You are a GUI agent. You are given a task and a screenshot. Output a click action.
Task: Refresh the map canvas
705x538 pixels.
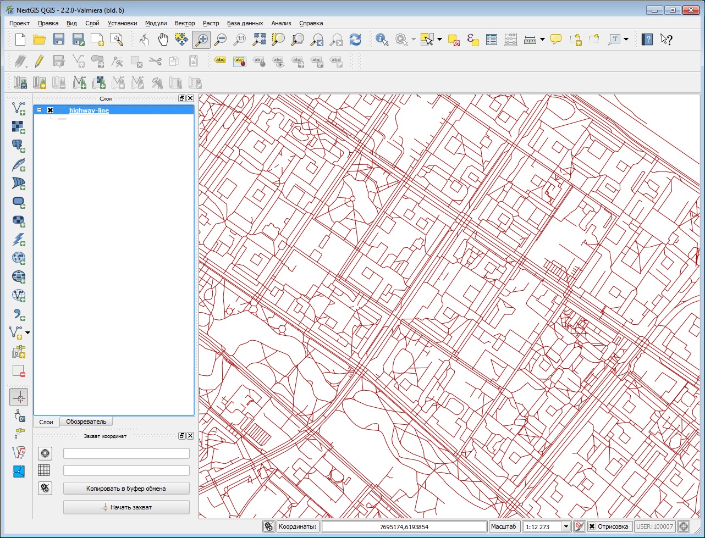(x=355, y=39)
